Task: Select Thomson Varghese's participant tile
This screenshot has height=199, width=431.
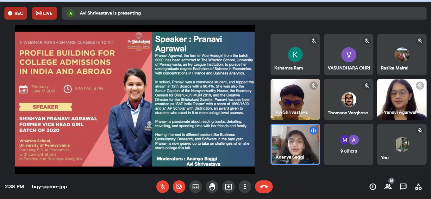Action: point(349,99)
